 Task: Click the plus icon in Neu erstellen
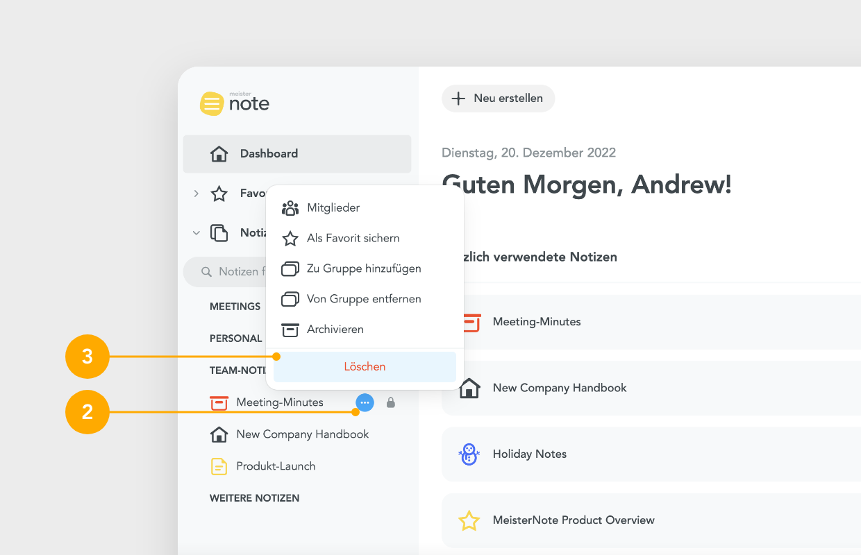[x=458, y=99]
